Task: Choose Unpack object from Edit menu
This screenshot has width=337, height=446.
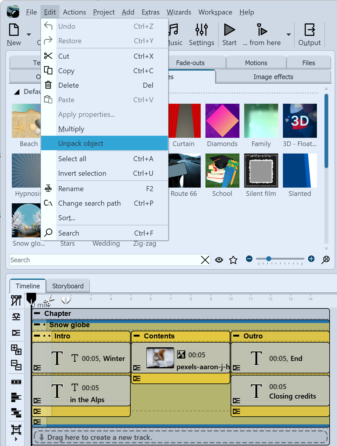Action: [x=81, y=143]
